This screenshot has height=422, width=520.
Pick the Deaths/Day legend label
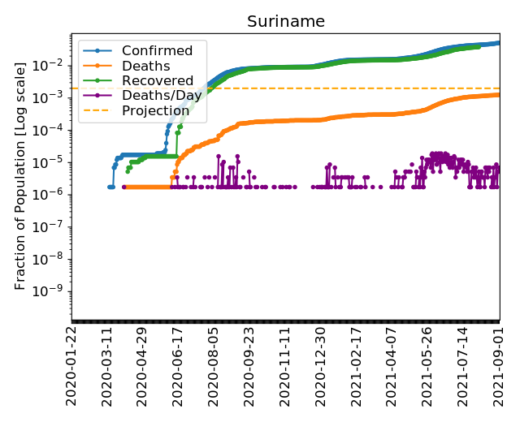click(162, 95)
